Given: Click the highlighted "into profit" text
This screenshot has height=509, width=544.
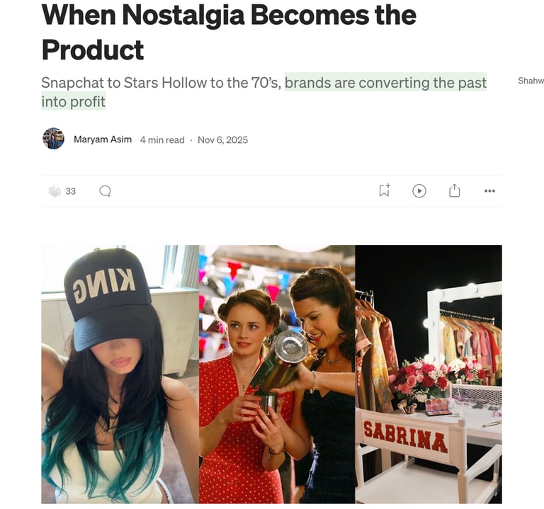Looking at the screenshot, I should click(73, 102).
